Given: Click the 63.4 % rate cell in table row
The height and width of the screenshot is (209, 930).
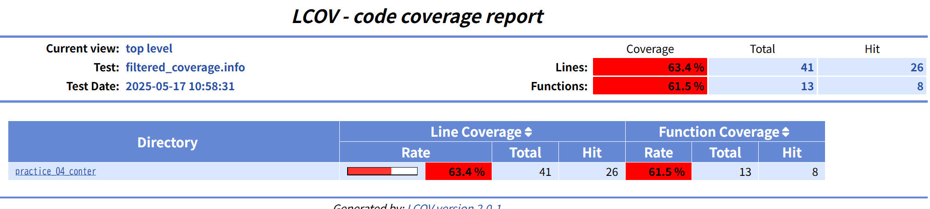Looking at the screenshot, I should point(459,172).
